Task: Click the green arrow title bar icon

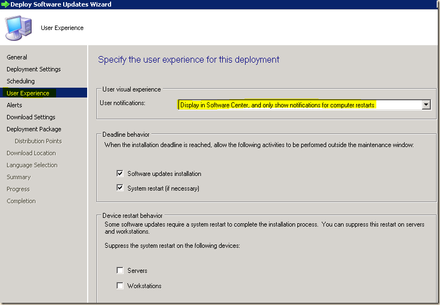Action: [x=5, y=4]
